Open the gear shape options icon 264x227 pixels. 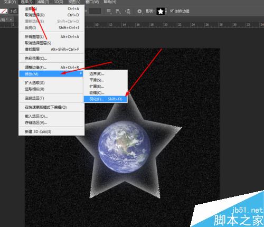[x=139, y=12]
